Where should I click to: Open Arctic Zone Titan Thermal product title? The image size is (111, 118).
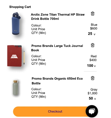tap(58, 17)
